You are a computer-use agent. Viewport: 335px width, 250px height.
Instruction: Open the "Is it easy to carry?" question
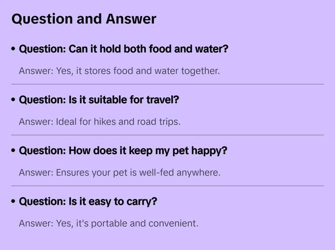coord(88,202)
